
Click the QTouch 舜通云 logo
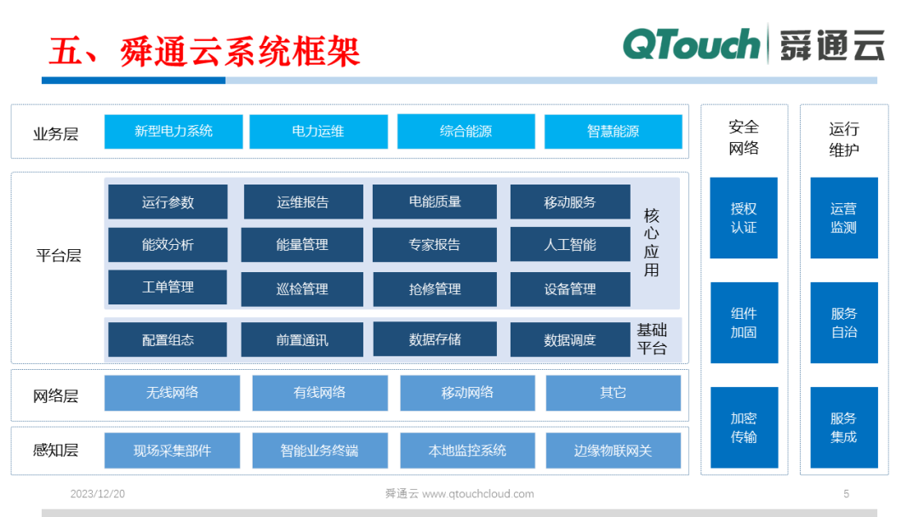tap(754, 44)
